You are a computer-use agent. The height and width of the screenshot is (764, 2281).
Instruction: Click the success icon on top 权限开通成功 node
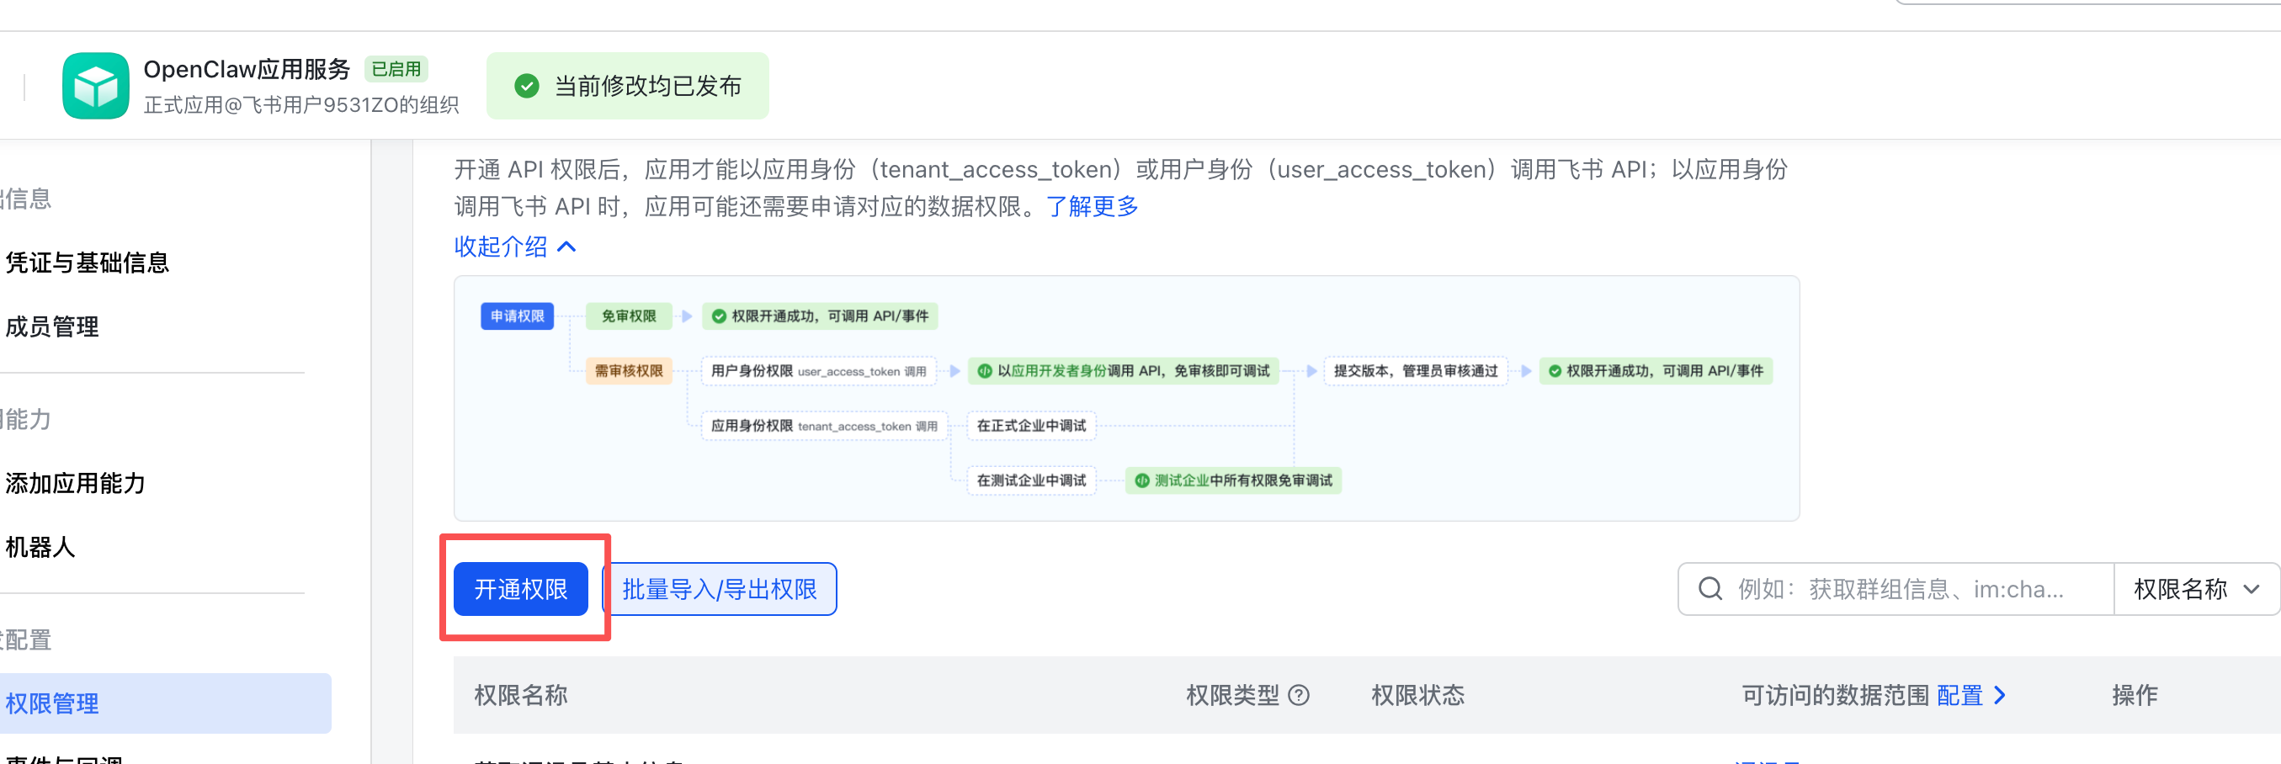717,316
